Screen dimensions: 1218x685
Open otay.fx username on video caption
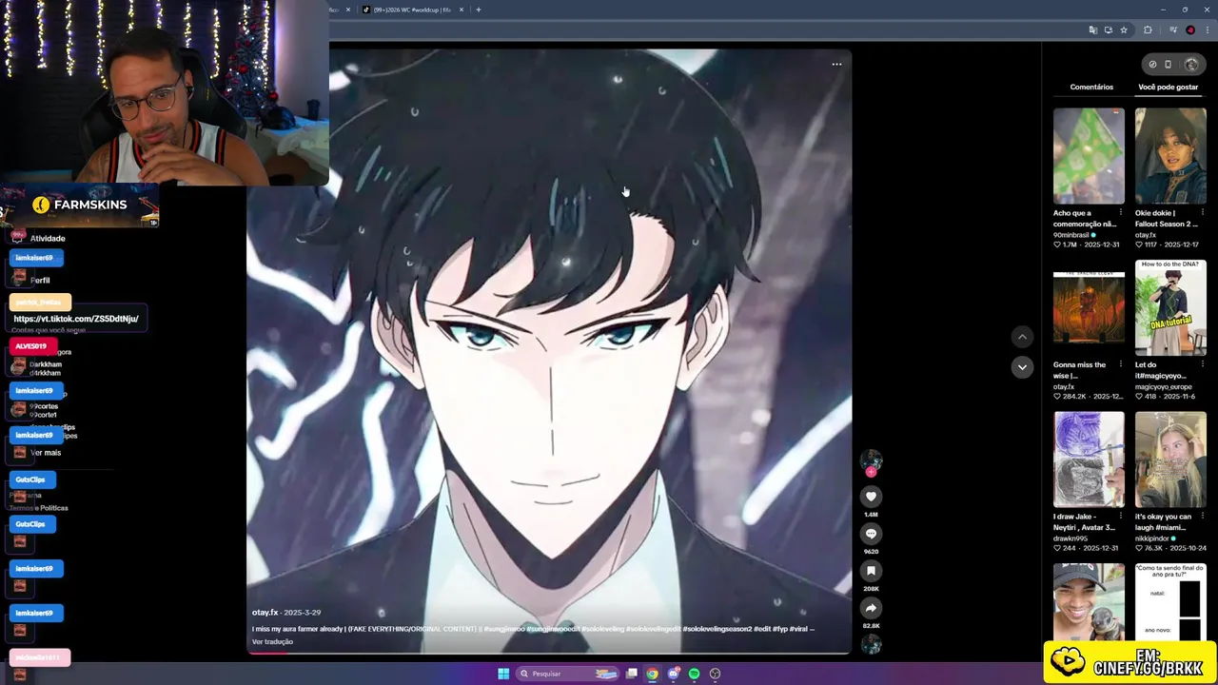[x=265, y=613]
